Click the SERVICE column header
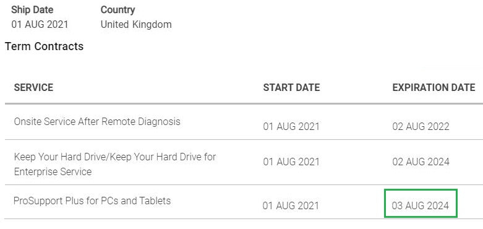The width and height of the screenshot is (483, 229). coord(33,87)
